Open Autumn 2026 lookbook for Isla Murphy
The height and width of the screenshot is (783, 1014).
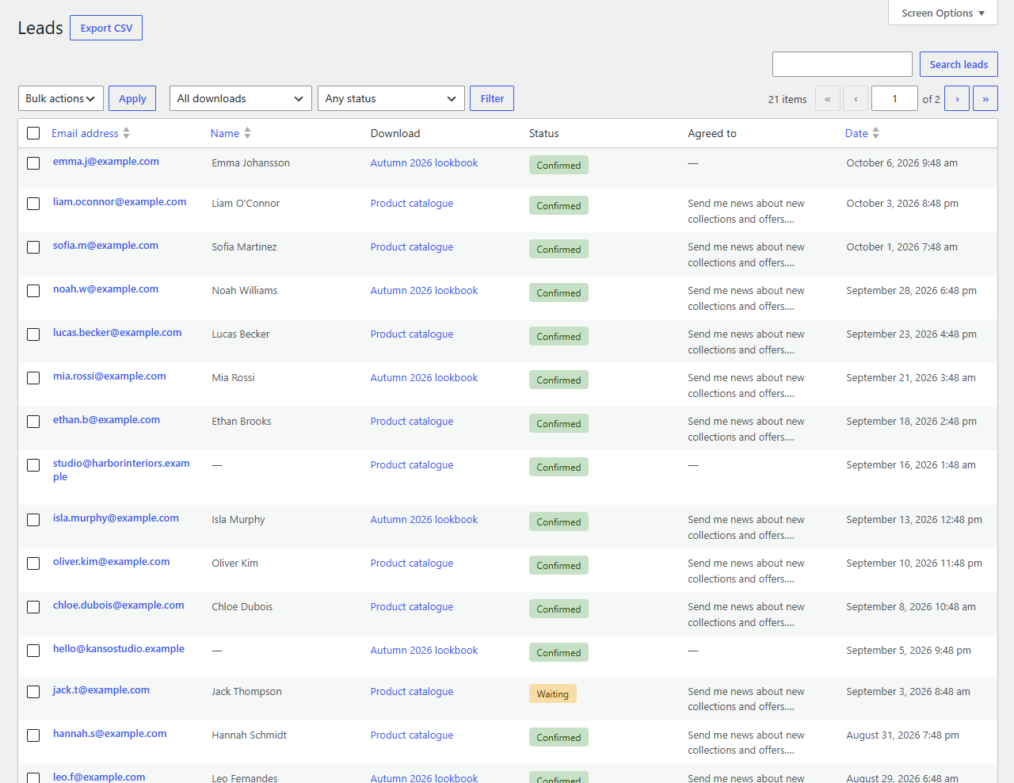(x=424, y=519)
